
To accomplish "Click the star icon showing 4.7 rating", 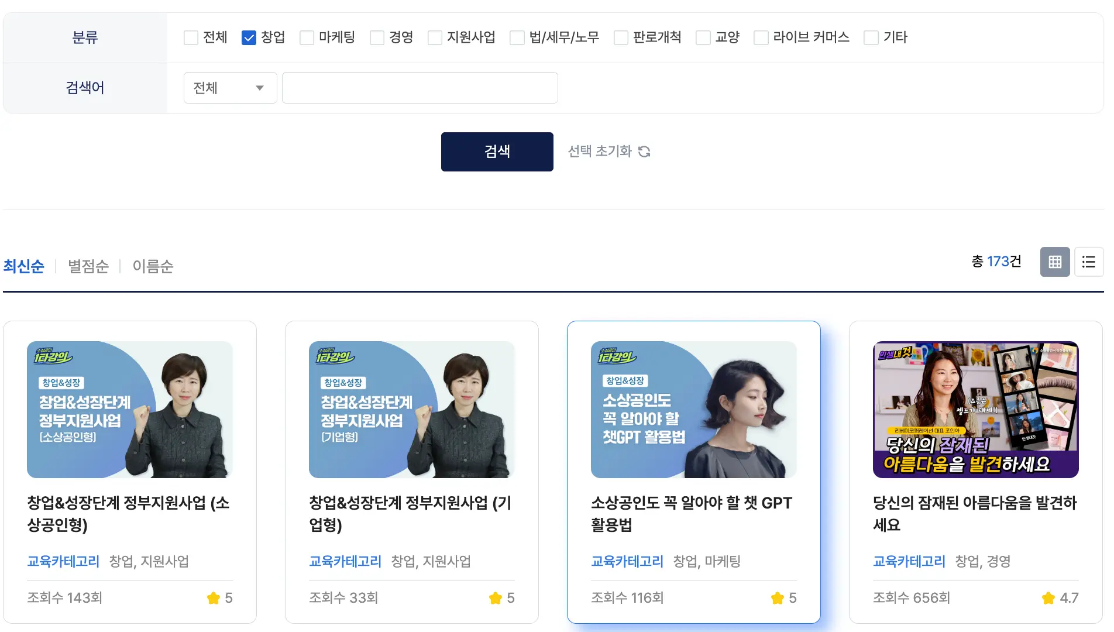I will click(x=1047, y=598).
